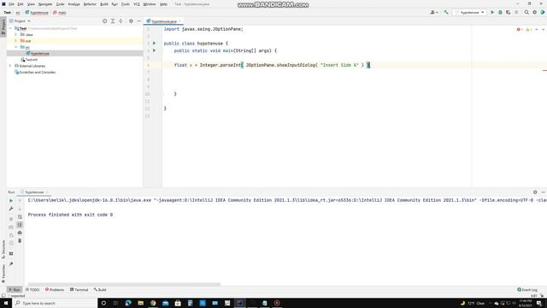Open Project panel options gear
547x308 pixels.
[131, 21]
